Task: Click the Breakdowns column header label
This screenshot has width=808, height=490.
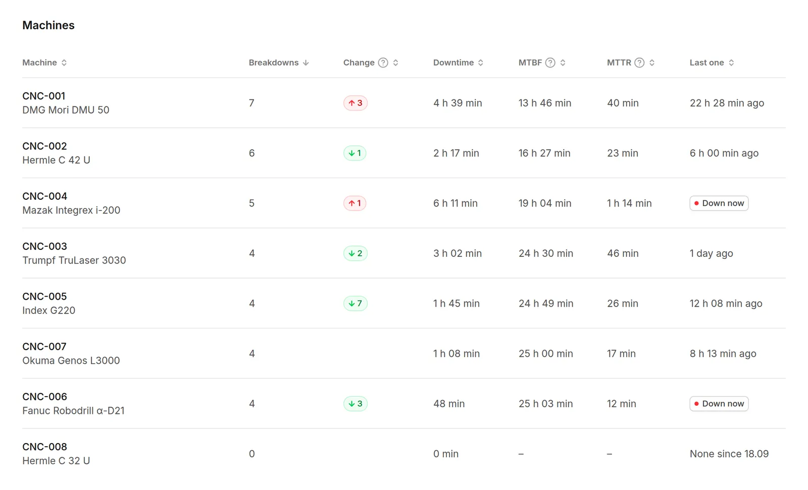Action: (x=274, y=63)
